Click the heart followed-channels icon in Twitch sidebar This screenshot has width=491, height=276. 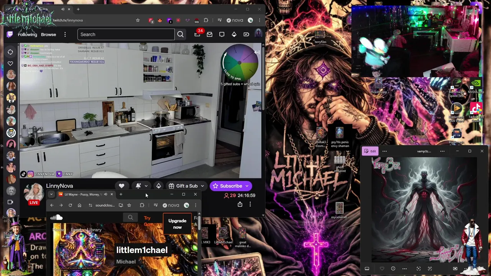point(10,63)
